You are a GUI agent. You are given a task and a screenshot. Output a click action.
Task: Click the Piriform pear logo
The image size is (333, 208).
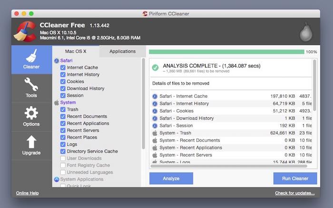306,32
